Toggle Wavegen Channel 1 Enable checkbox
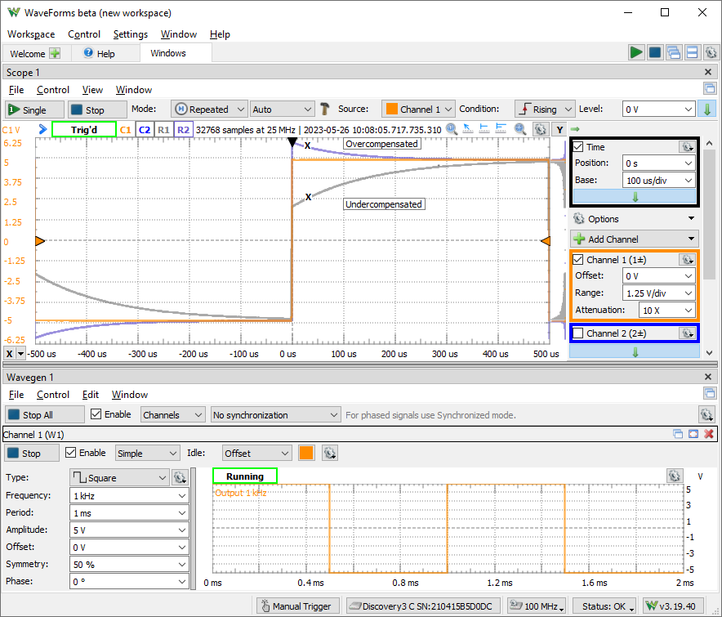 pos(71,453)
